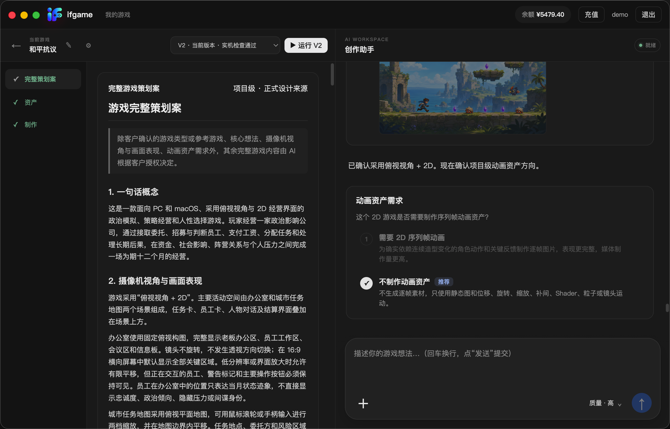This screenshot has width=670, height=429.
Task: Click the 和平抗议 game name
Action: [x=43, y=50]
